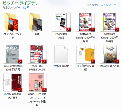Image resolution: width=122 pixels, height=109 pixels.
Task: Click the PDF badge on iPhone開発 AtoZ
Action: tap(69, 29)
